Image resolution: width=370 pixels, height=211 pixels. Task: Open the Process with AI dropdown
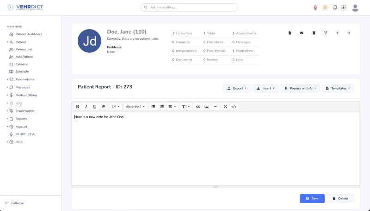300,88
